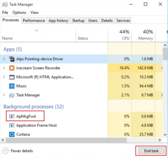The image size is (168, 158).
Task: Select the Music app name
Action: (x=21, y=86)
